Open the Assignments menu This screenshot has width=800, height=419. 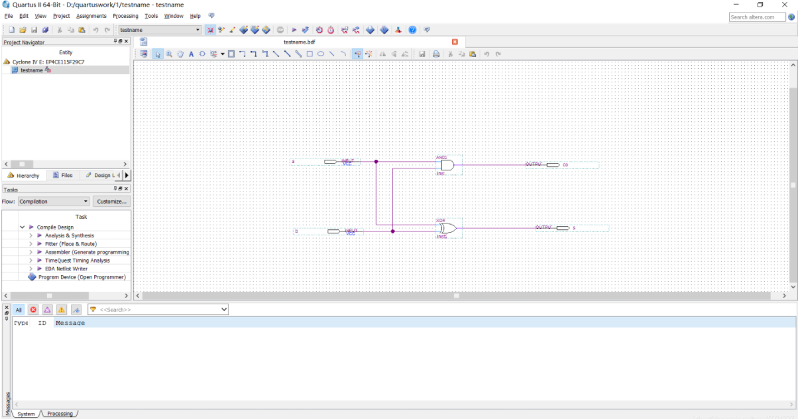[x=91, y=16]
